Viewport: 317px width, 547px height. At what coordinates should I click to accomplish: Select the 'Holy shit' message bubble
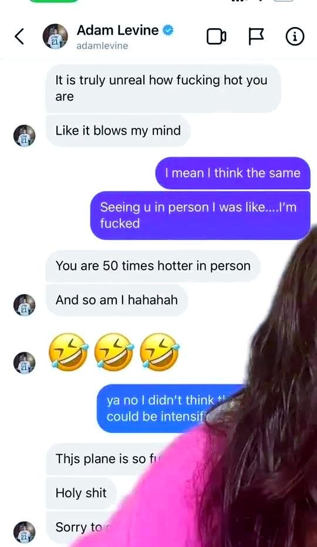[x=81, y=493]
